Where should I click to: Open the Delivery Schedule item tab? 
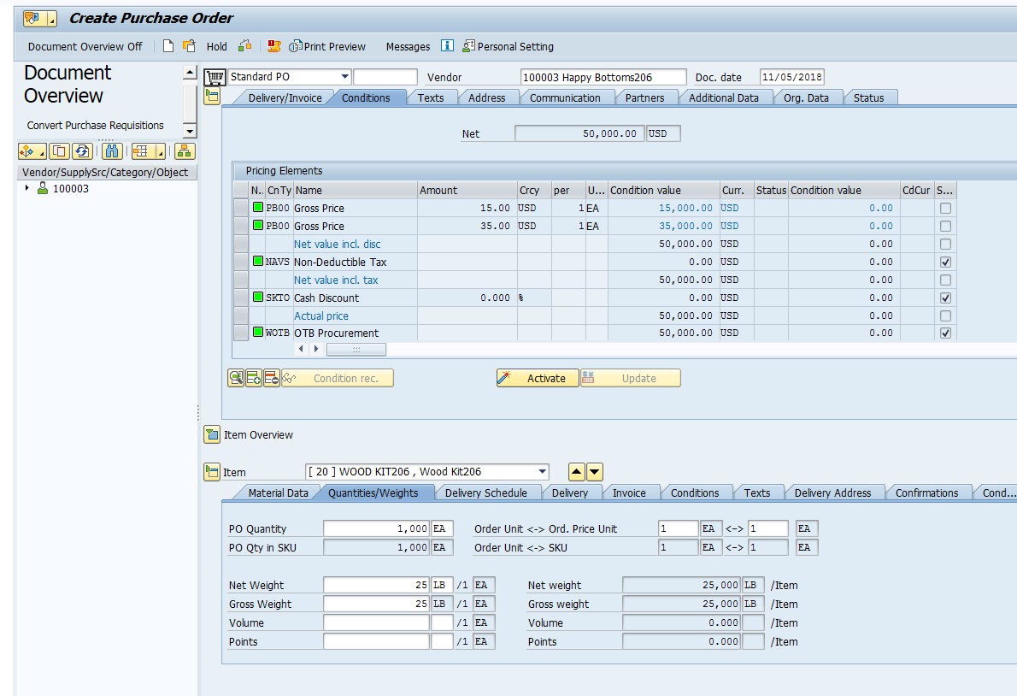[485, 493]
